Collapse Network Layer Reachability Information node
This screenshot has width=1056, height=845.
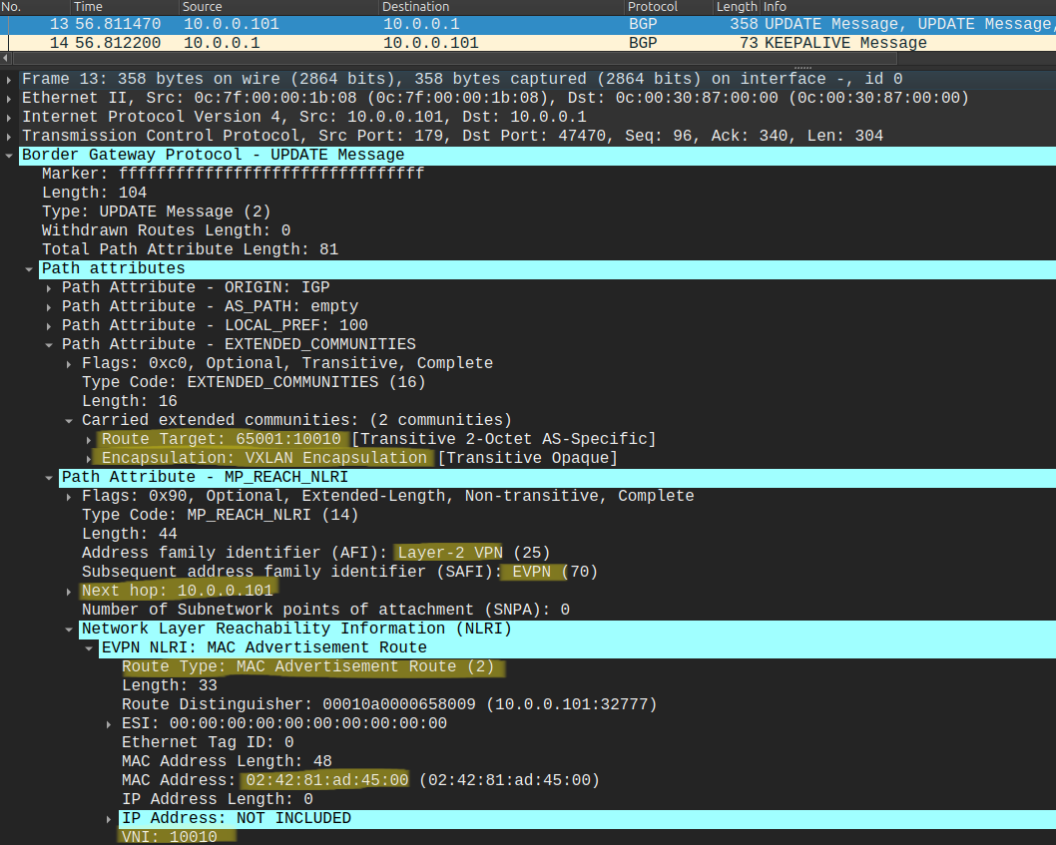[x=69, y=629]
